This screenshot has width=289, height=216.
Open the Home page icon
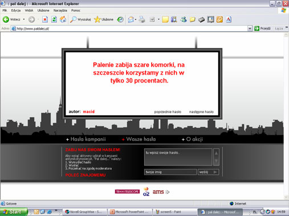point(63,19)
